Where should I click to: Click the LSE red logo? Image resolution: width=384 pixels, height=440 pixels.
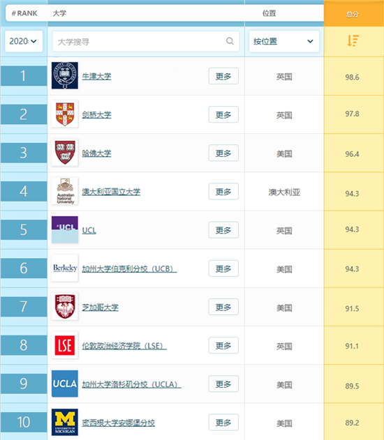coord(65,345)
